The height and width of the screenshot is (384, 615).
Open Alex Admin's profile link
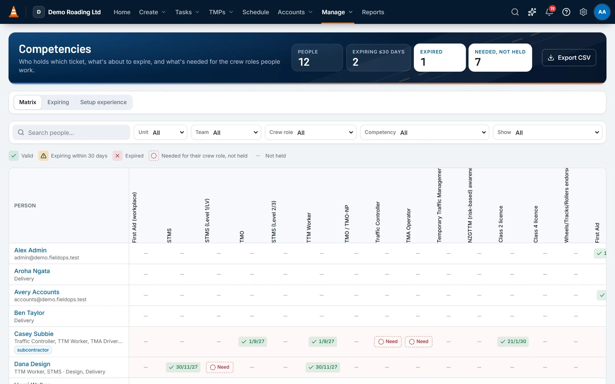pyautogui.click(x=30, y=250)
